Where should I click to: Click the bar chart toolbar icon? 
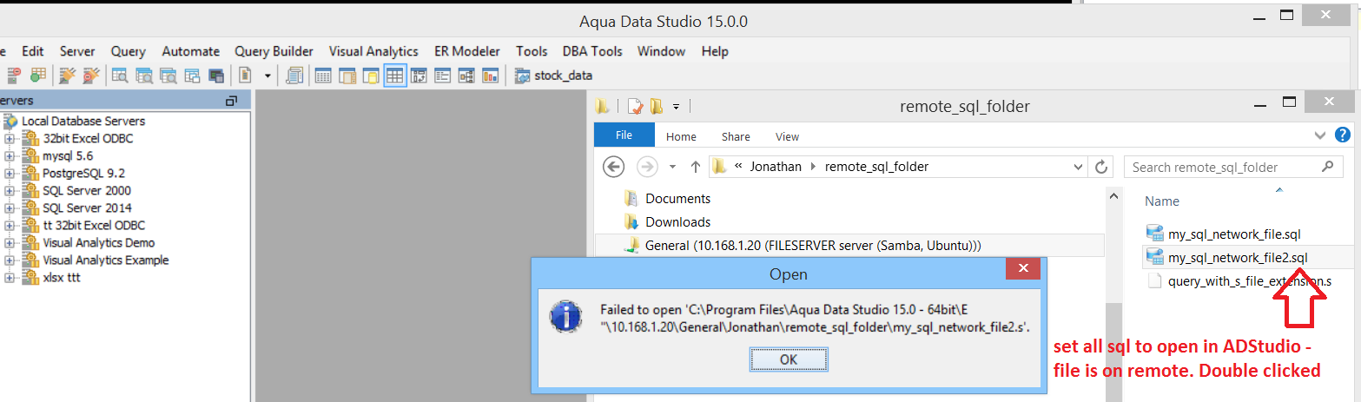tap(491, 76)
